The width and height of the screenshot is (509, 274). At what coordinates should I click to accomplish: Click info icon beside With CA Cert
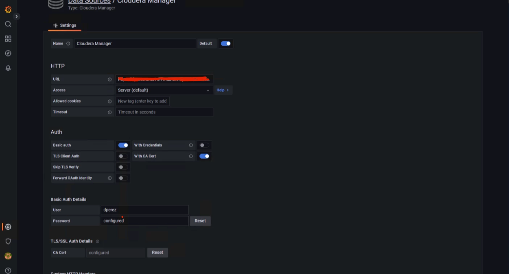191,156
